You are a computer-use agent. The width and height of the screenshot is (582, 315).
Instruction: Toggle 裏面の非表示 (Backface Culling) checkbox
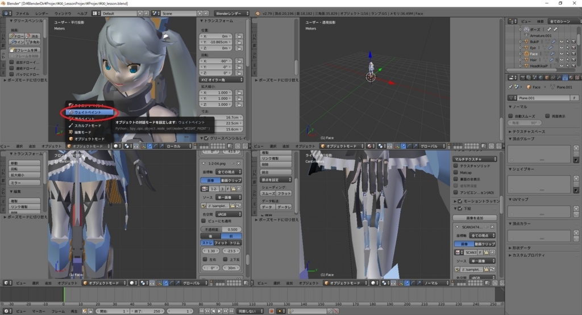pos(456,179)
